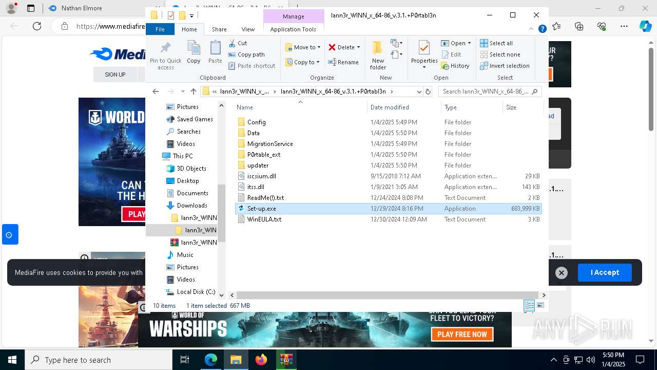Select Downloads in navigation pane

(x=192, y=206)
